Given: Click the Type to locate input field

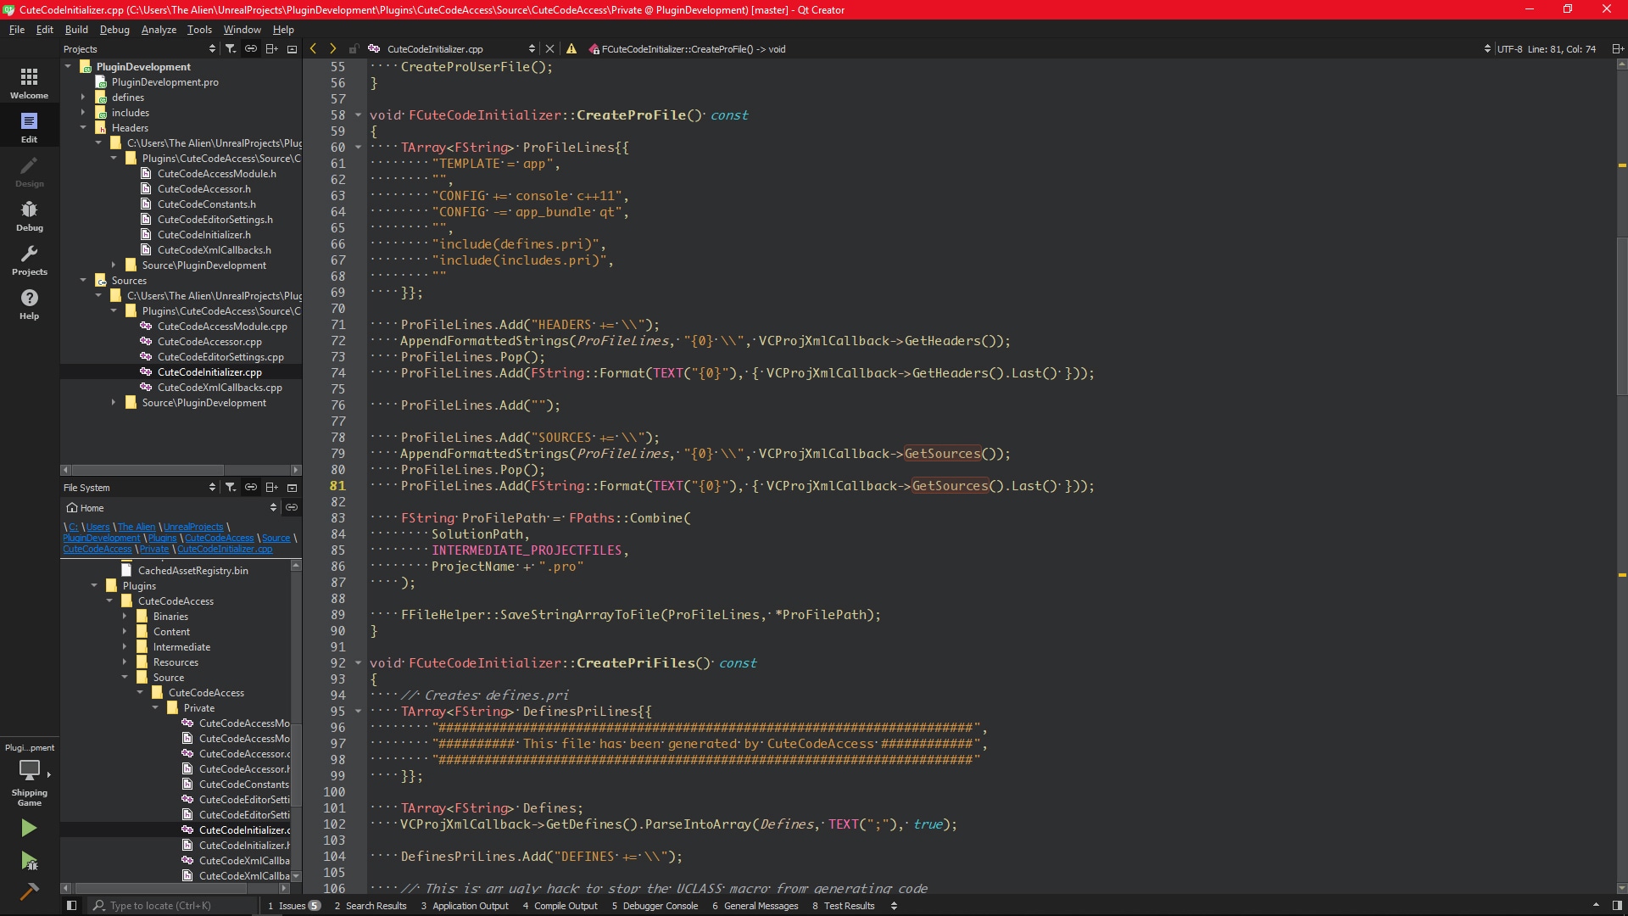Looking at the screenshot, I should click(x=170, y=906).
